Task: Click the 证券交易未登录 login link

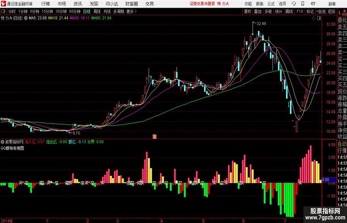Action: [x=202, y=4]
